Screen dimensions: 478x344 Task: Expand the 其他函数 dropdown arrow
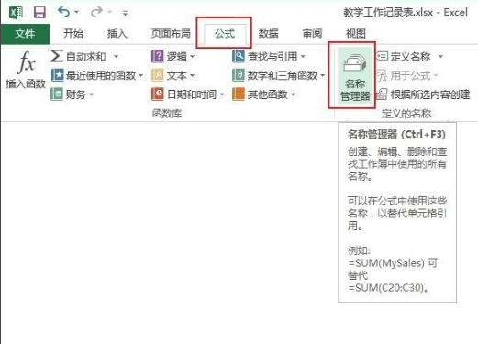coord(293,94)
